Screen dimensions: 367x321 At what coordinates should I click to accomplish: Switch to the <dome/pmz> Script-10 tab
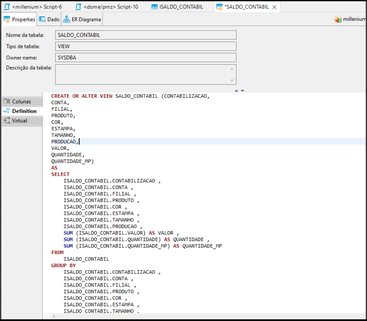click(x=107, y=7)
